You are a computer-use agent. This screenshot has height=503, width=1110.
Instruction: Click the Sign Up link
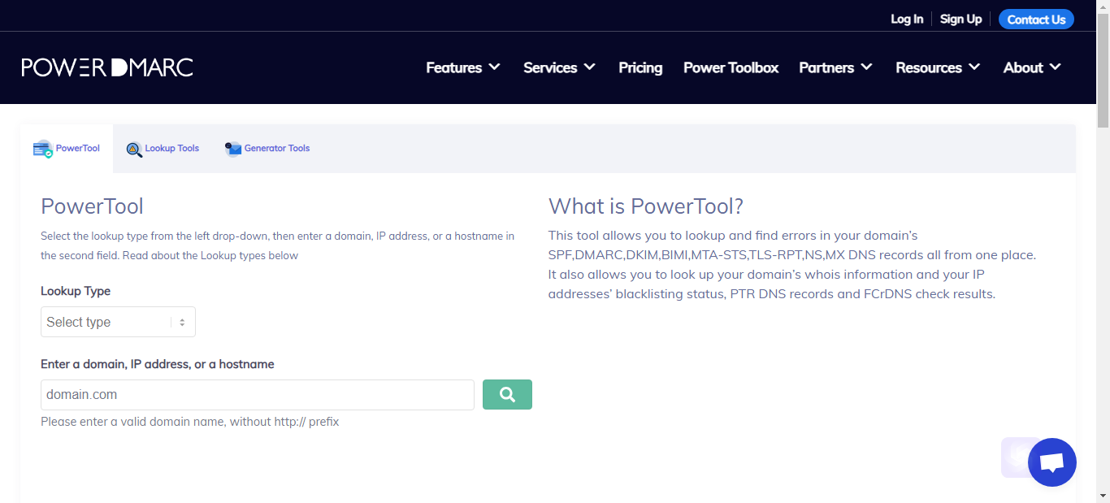960,19
